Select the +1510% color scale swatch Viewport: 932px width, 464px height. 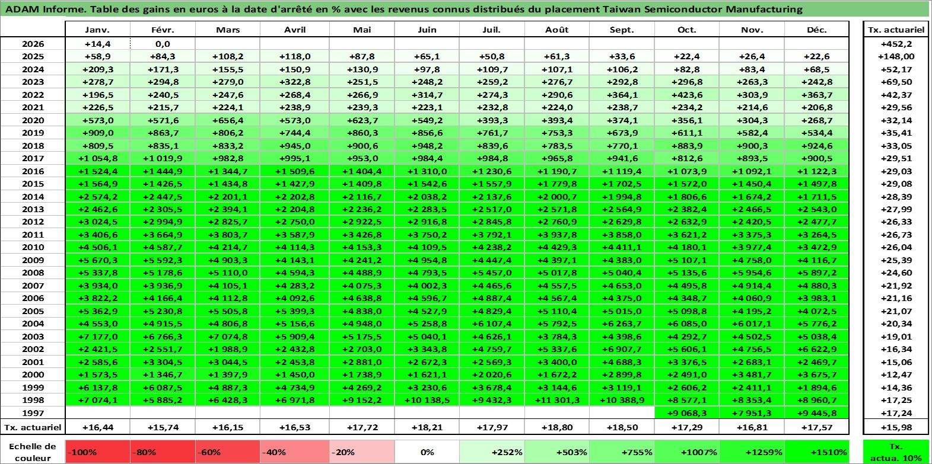point(817,452)
